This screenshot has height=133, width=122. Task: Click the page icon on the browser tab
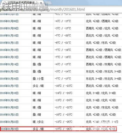tap(5, 3)
